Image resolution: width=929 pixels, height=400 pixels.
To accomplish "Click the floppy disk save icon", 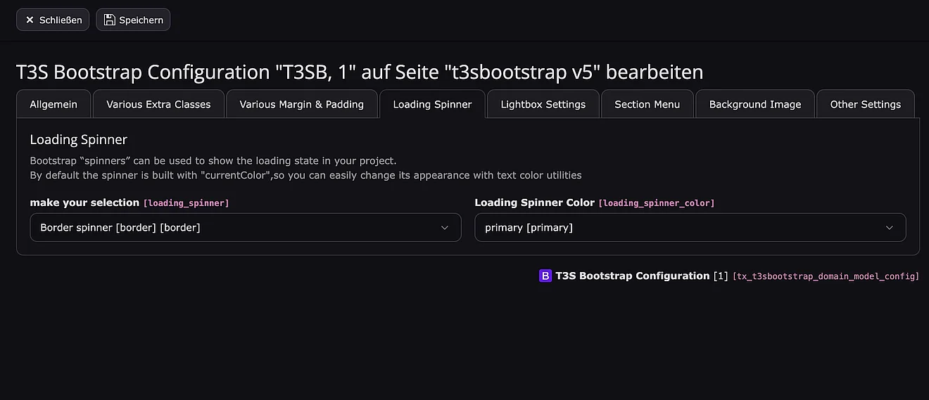I will (x=109, y=20).
